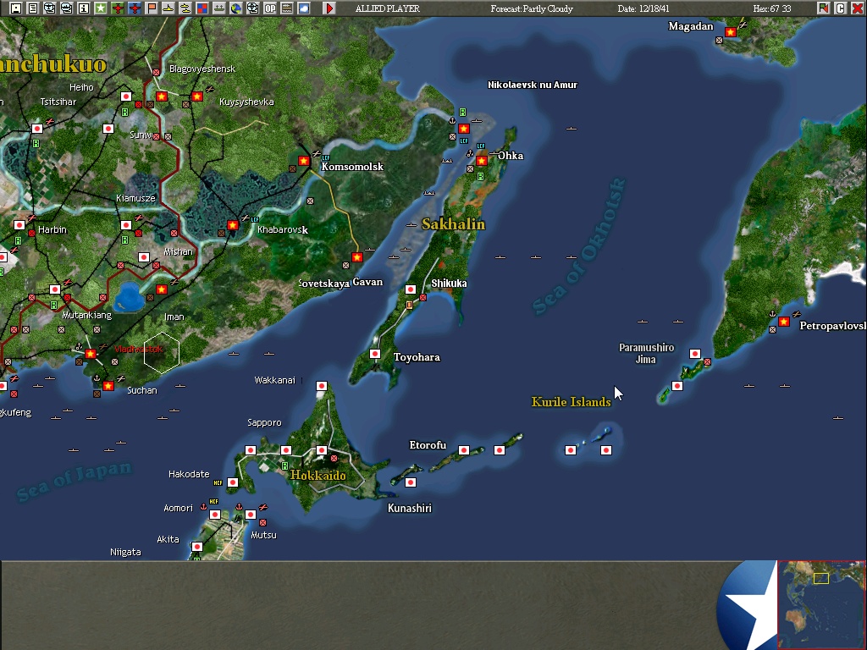
Task: Select the Japanese base marker at Kunashiri
Action: (x=411, y=482)
